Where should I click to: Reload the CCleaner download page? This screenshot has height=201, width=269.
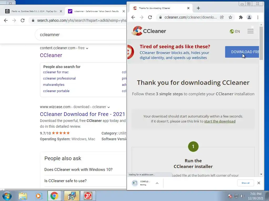click(x=150, y=17)
